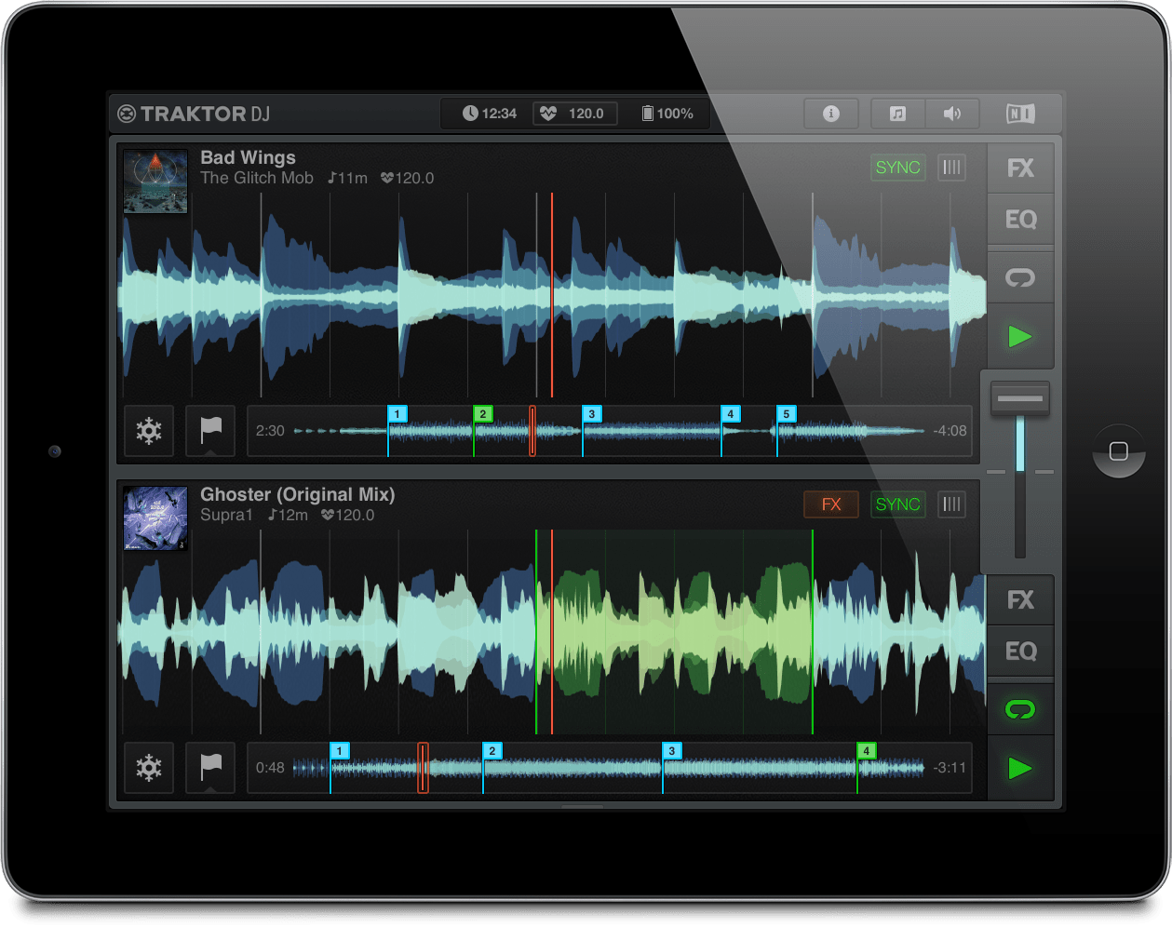Click the red playhead marker in Bad Wings overview
1172x927 pixels.
pyautogui.click(x=532, y=431)
